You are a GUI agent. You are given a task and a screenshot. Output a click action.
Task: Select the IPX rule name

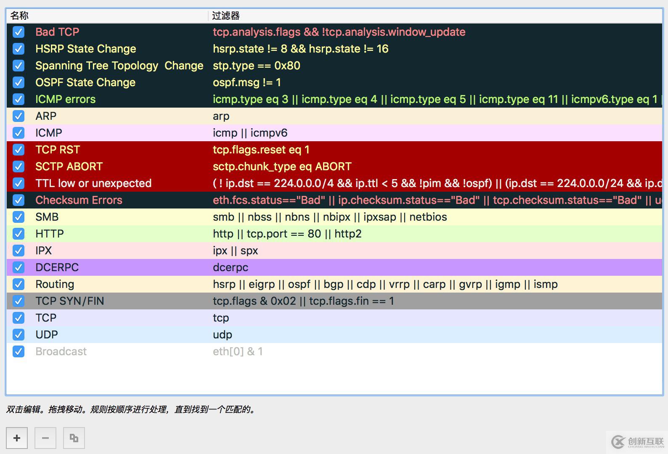(44, 251)
